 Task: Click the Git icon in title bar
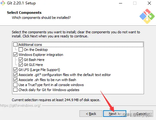3,3
